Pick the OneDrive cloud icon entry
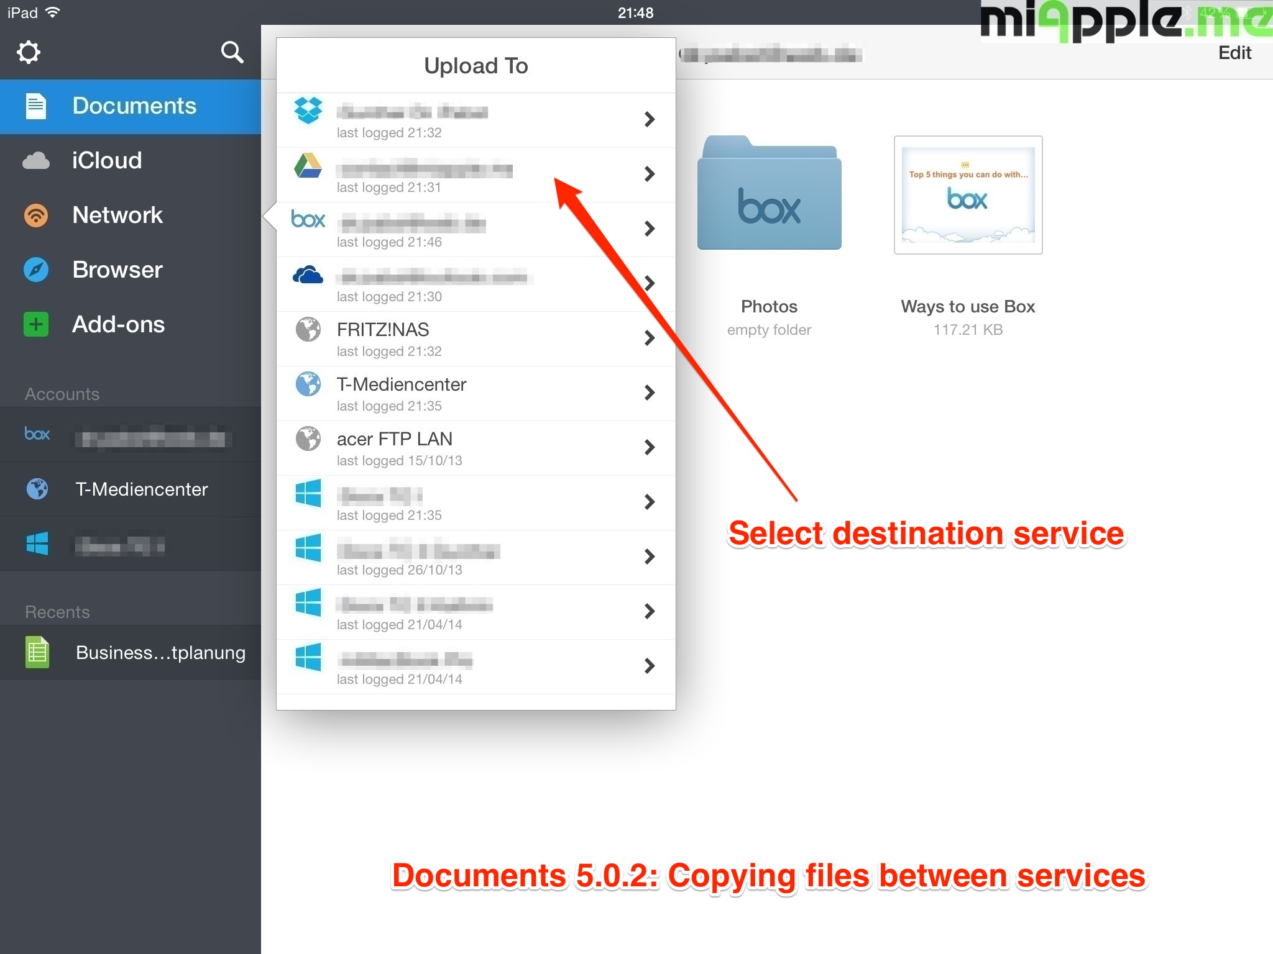The width and height of the screenshot is (1273, 954). click(x=308, y=275)
